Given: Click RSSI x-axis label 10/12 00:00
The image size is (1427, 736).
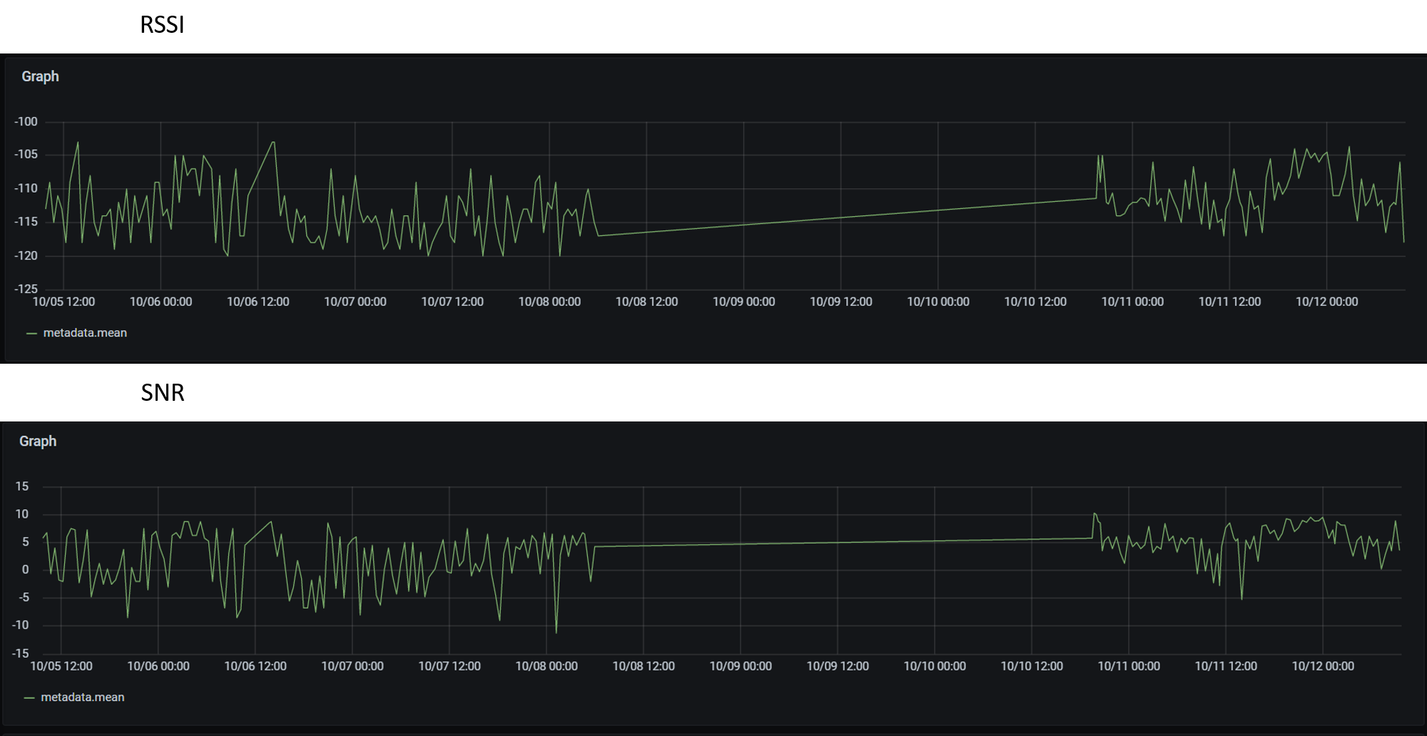Looking at the screenshot, I should 1326,302.
